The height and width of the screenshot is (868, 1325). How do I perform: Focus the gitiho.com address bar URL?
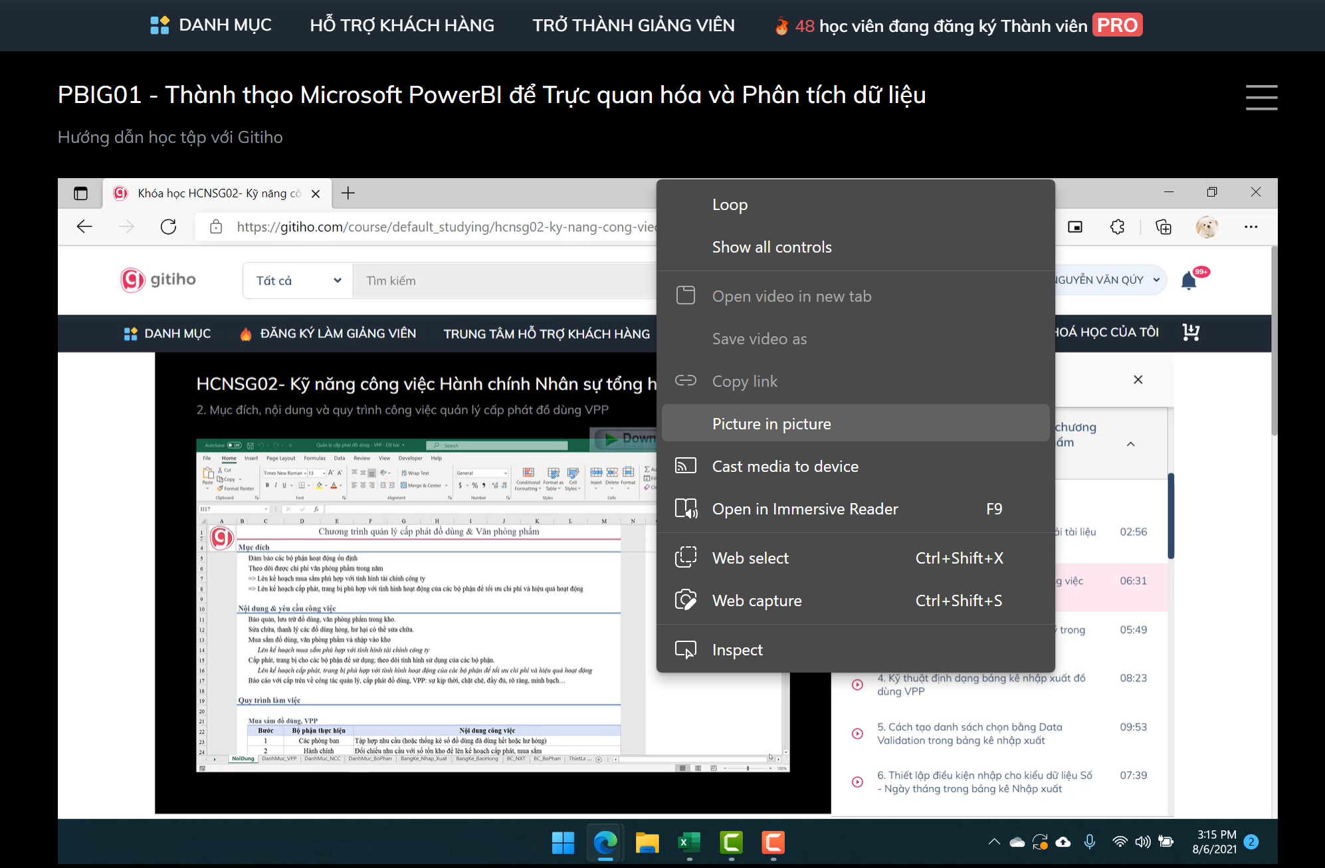(447, 227)
